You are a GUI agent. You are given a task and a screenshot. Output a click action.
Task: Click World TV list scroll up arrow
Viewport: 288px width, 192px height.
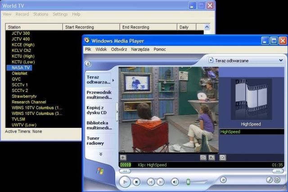tap(207, 27)
